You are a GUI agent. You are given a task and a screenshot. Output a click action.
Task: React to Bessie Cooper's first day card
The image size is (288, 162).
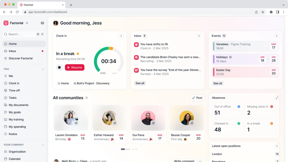tap(192, 123)
